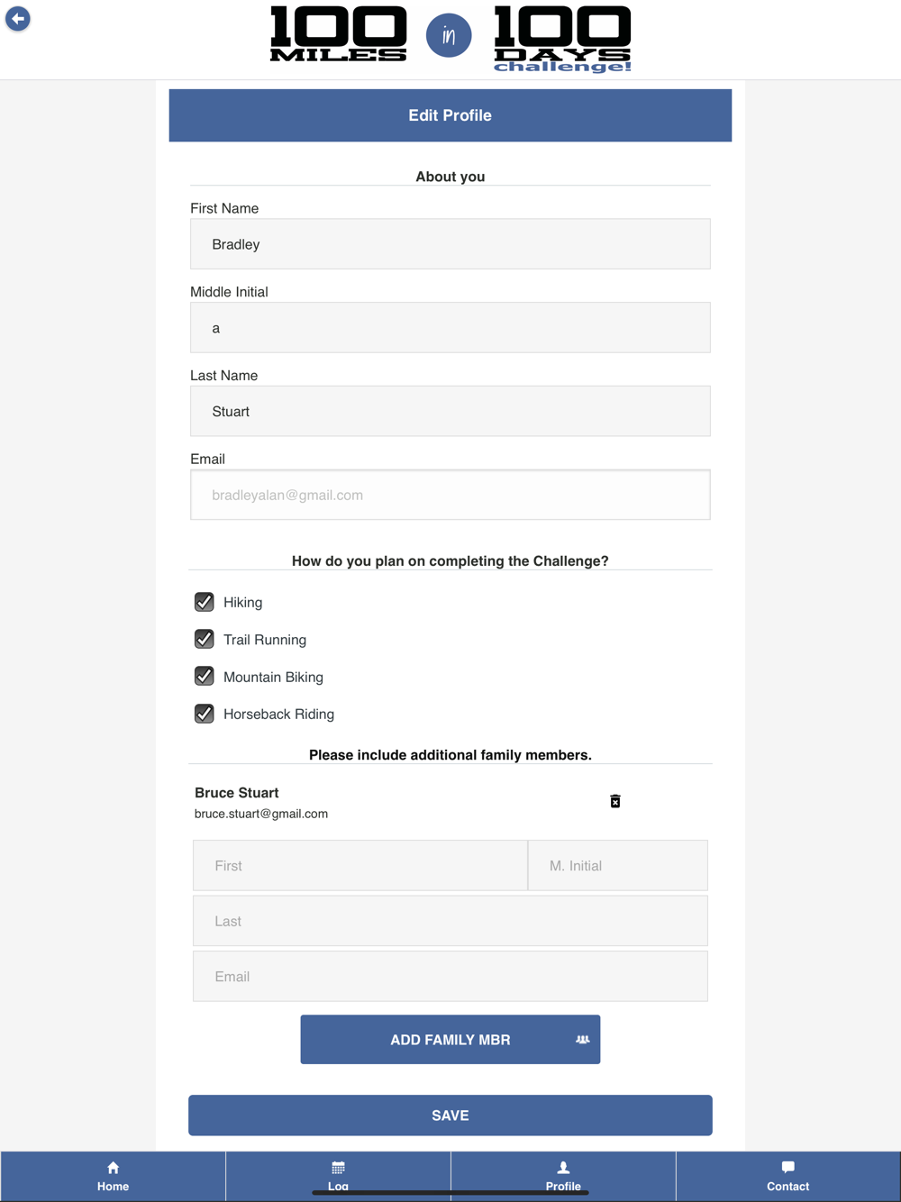901x1202 pixels.
Task: Click the SAVE button
Action: pos(450,1115)
